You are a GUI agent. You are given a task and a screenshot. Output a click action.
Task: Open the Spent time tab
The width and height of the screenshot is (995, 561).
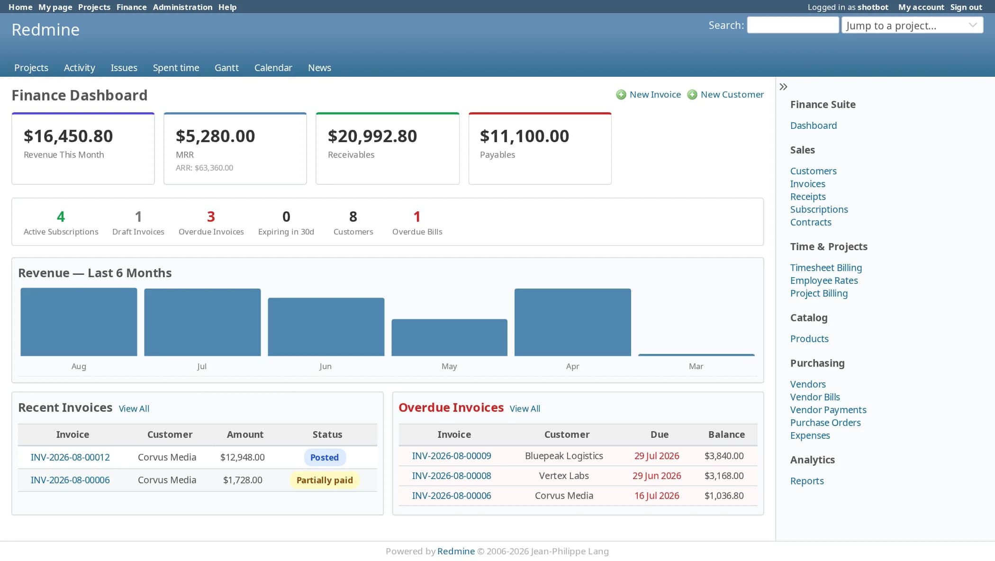click(x=176, y=68)
